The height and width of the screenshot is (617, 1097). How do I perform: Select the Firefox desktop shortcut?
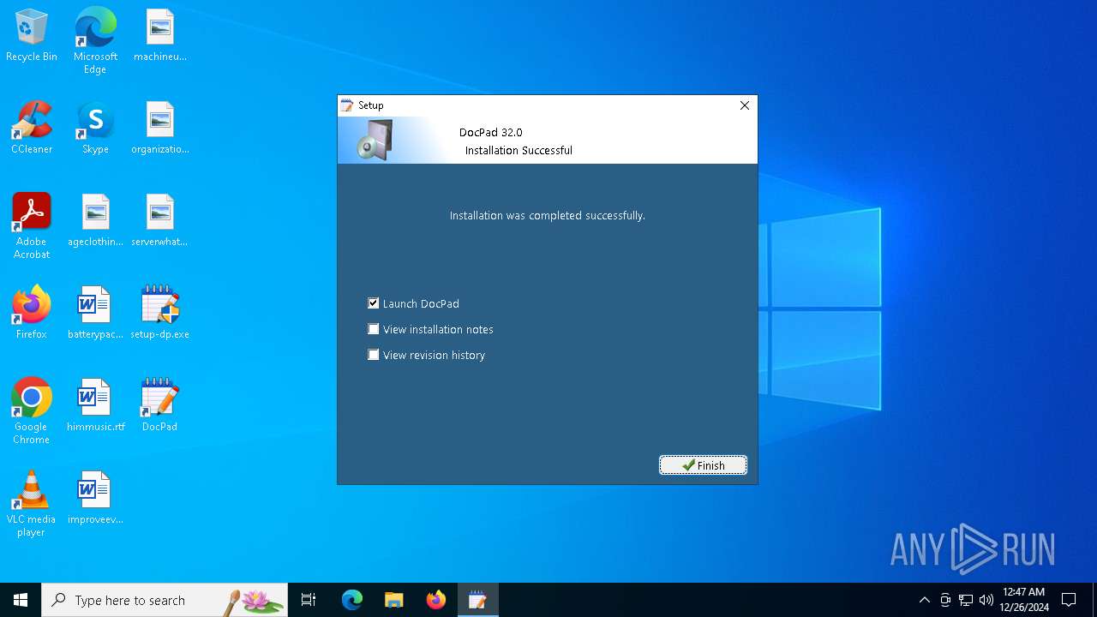click(x=32, y=314)
